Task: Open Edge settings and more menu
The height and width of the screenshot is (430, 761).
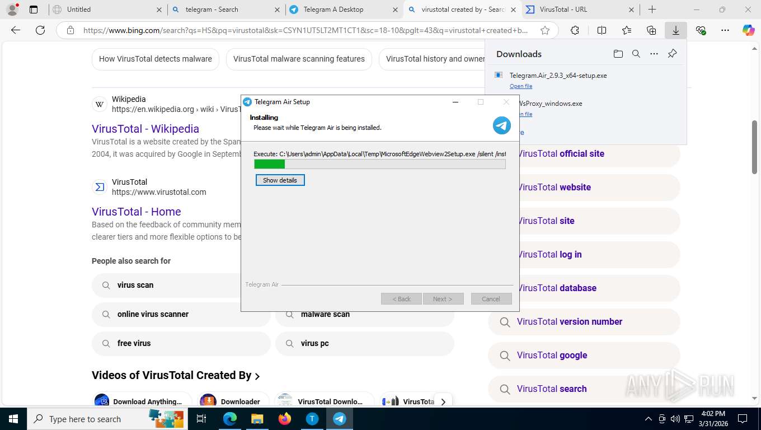Action: [x=725, y=30]
